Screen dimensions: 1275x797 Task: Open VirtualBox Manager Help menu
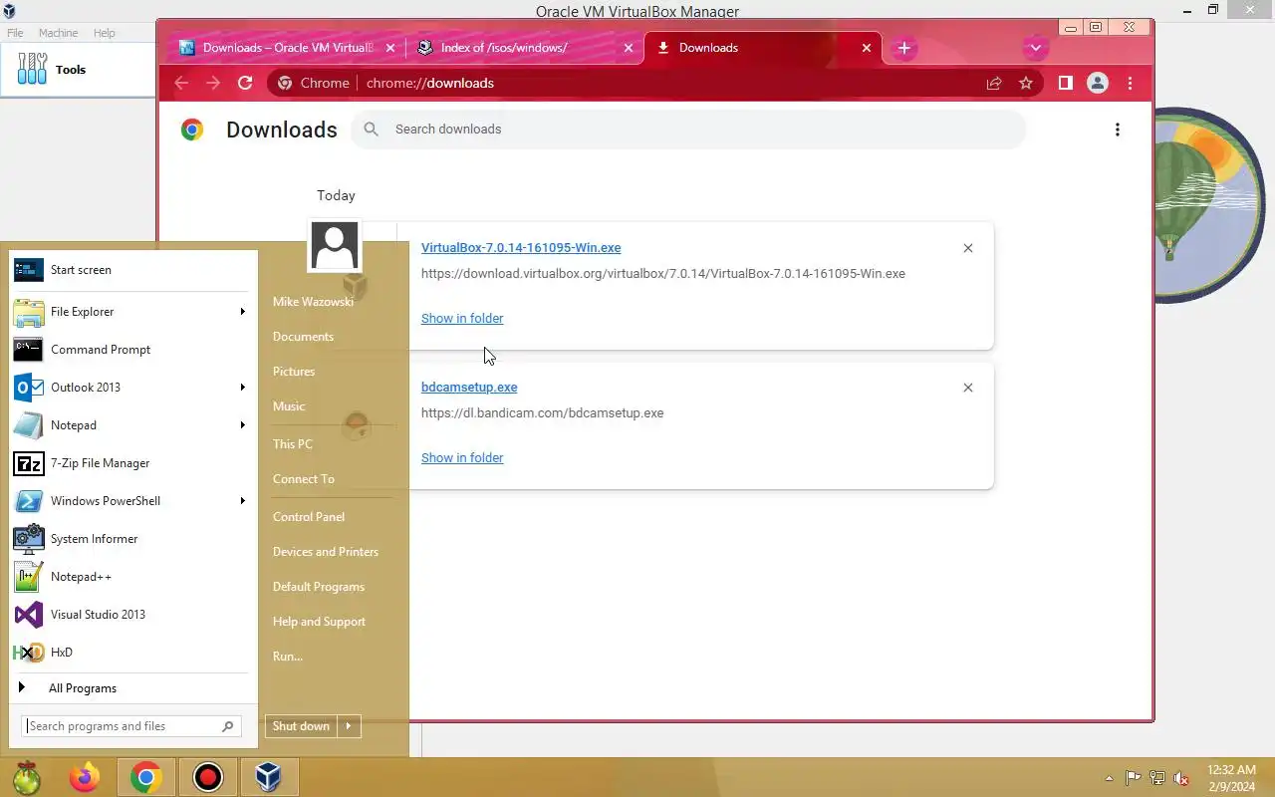pos(105,33)
